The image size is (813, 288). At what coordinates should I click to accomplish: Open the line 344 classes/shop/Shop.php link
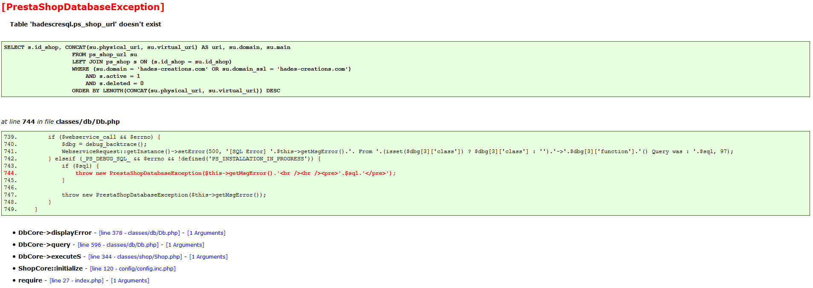point(135,257)
